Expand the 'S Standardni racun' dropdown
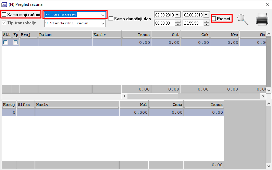 point(102,23)
